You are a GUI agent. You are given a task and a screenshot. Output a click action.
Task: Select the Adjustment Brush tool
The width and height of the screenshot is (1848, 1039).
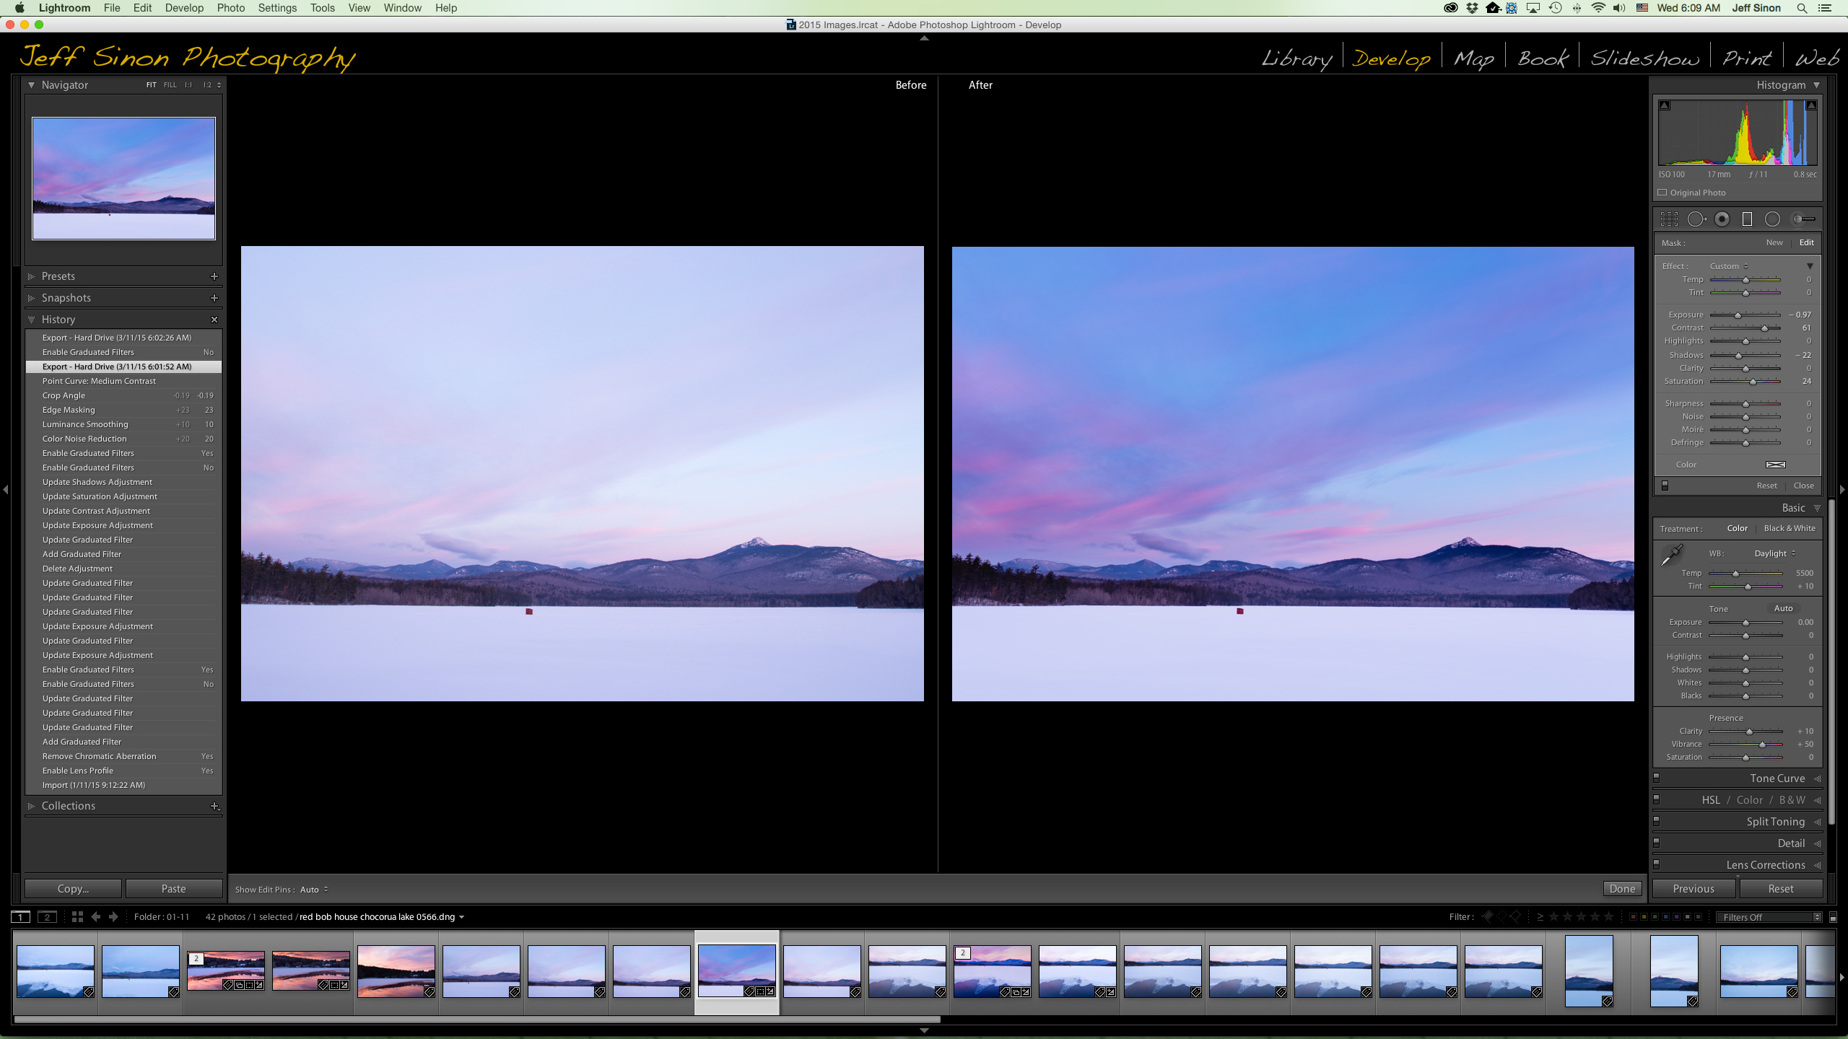(x=1804, y=219)
